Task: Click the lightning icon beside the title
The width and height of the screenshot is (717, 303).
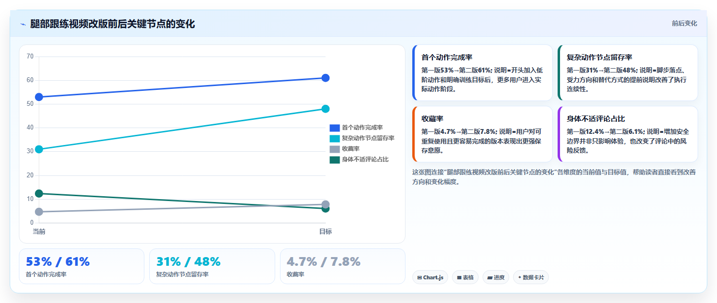Action: (x=23, y=24)
